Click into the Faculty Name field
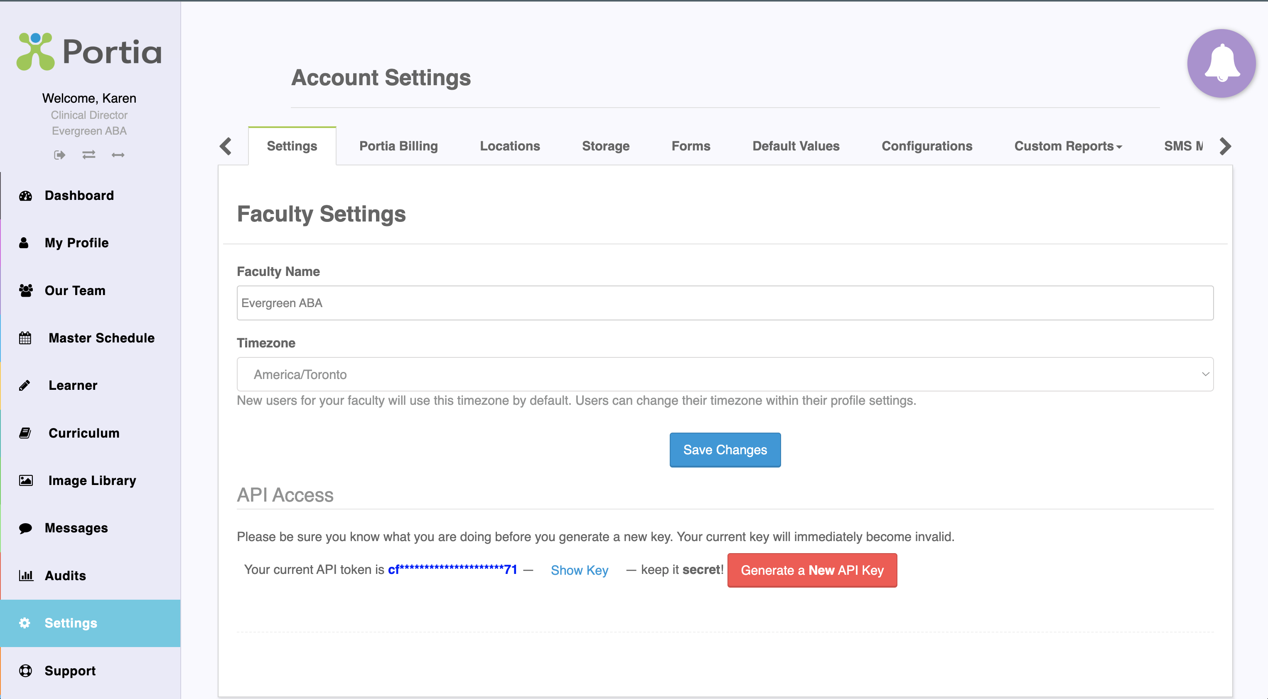Image resolution: width=1268 pixels, height=699 pixels. 725,303
